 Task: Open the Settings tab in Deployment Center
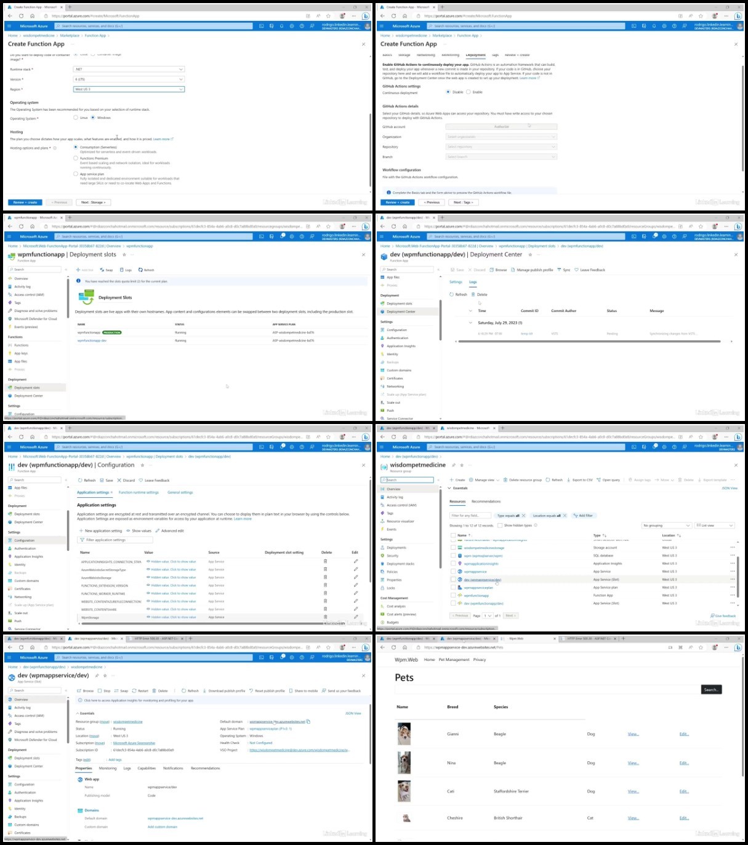[x=456, y=282]
